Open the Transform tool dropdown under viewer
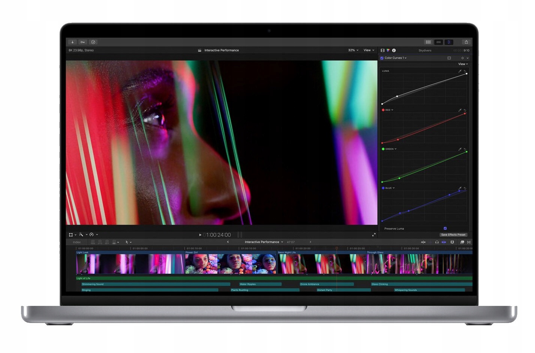Screen dimensions: 535x353 point(72,235)
